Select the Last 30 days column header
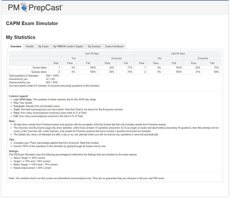The width and height of the screenshot is (230, 198). point(92,54)
